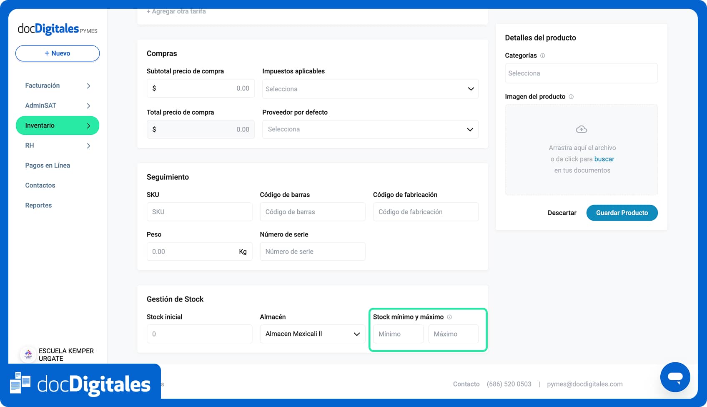
Task: Click the Imagen del producto info icon
Action: point(571,97)
